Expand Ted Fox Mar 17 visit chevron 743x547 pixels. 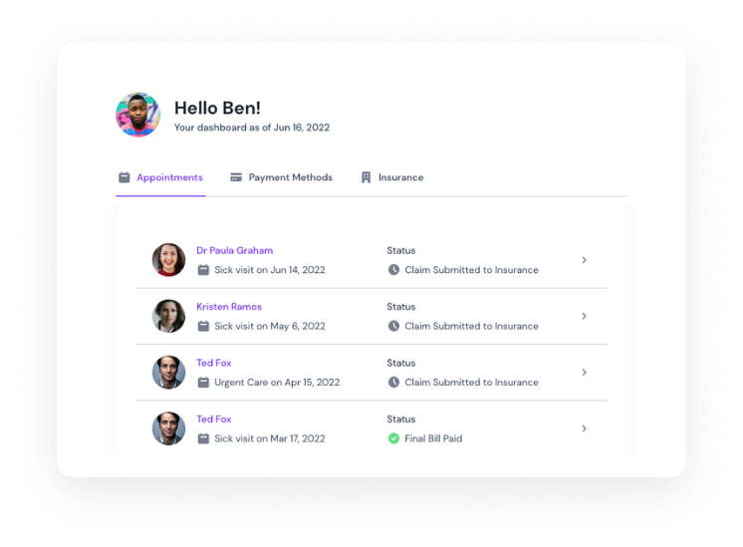pyautogui.click(x=585, y=428)
